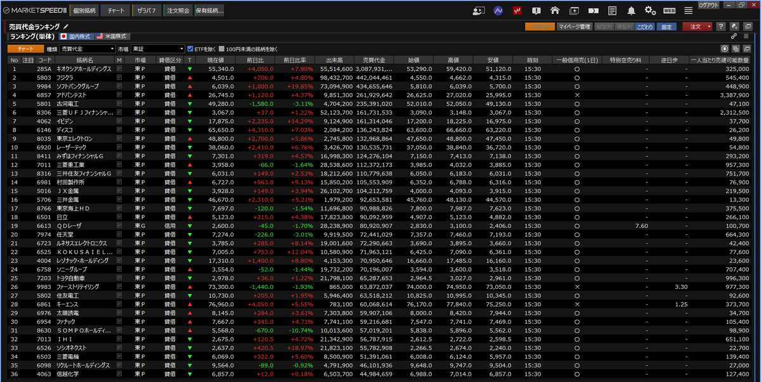Click the memo icon in 信越化学 row

tap(119, 374)
